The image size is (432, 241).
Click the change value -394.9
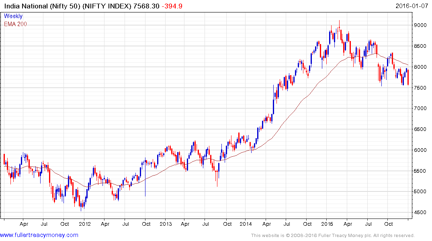tap(172, 6)
